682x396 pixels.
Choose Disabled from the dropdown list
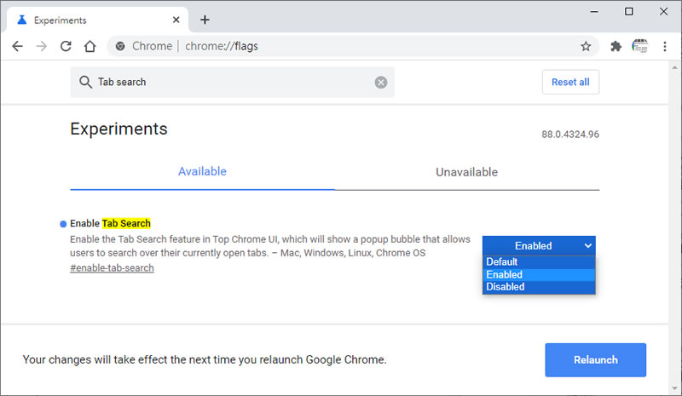pos(539,287)
